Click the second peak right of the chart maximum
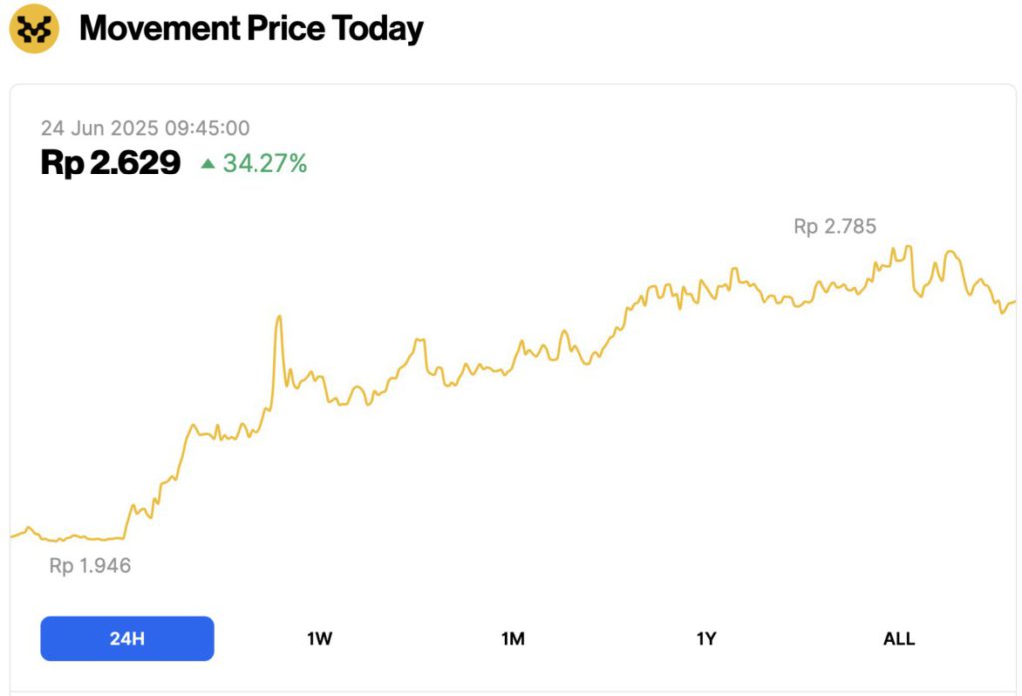1022x696 pixels. click(949, 252)
